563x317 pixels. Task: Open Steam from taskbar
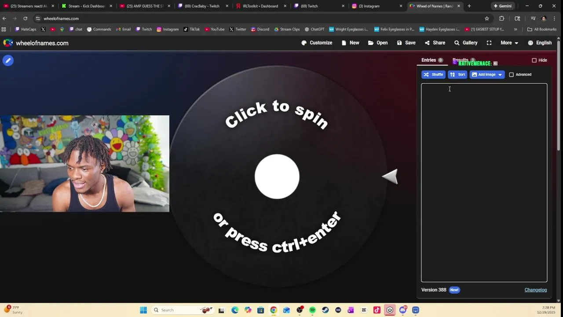pyautogui.click(x=325, y=310)
